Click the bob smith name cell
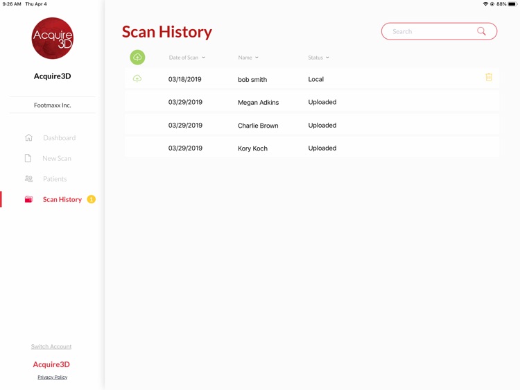Screen dimensions: 520x390 click(252, 79)
